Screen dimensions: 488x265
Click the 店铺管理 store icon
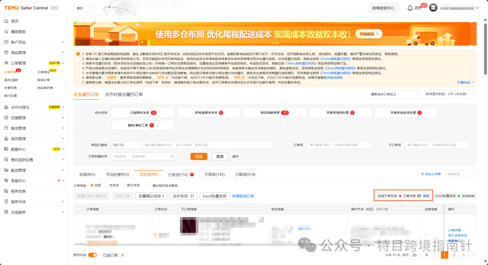pos(6,117)
